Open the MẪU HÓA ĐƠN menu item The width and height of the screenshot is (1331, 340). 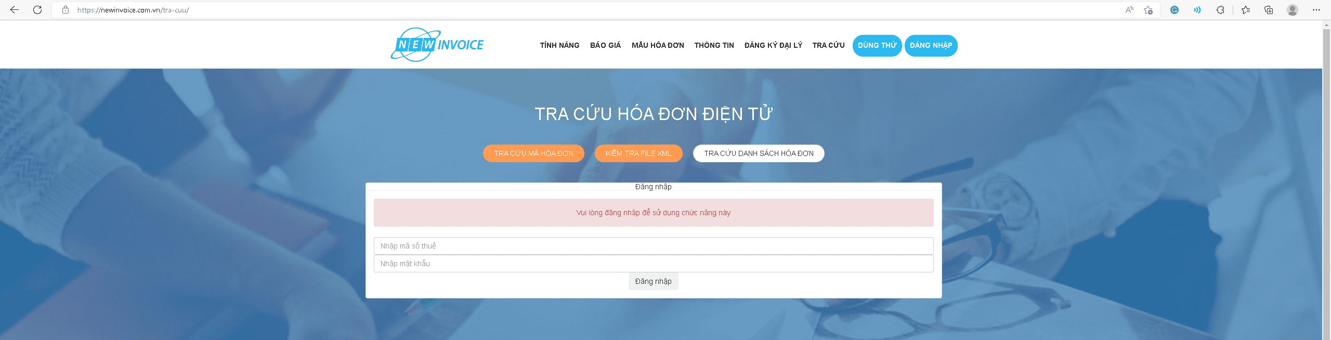click(658, 45)
